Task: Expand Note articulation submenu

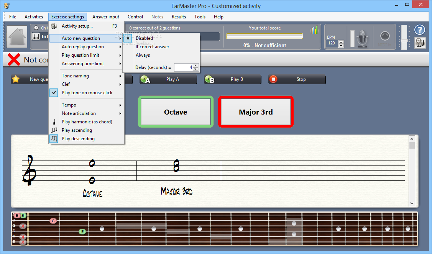Action: [87, 113]
